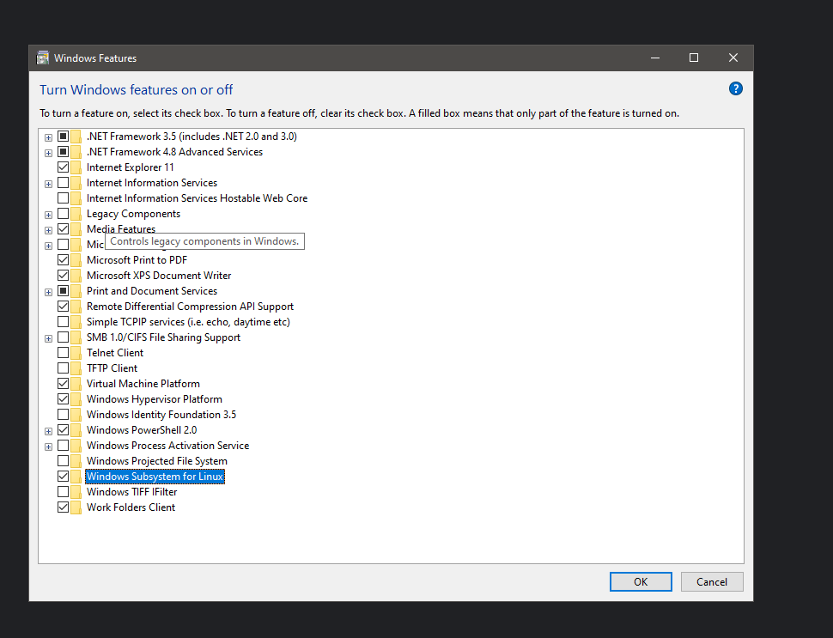Click folder icon beside Virtual Machine Platform
The width and height of the screenshot is (833, 638).
tap(76, 384)
